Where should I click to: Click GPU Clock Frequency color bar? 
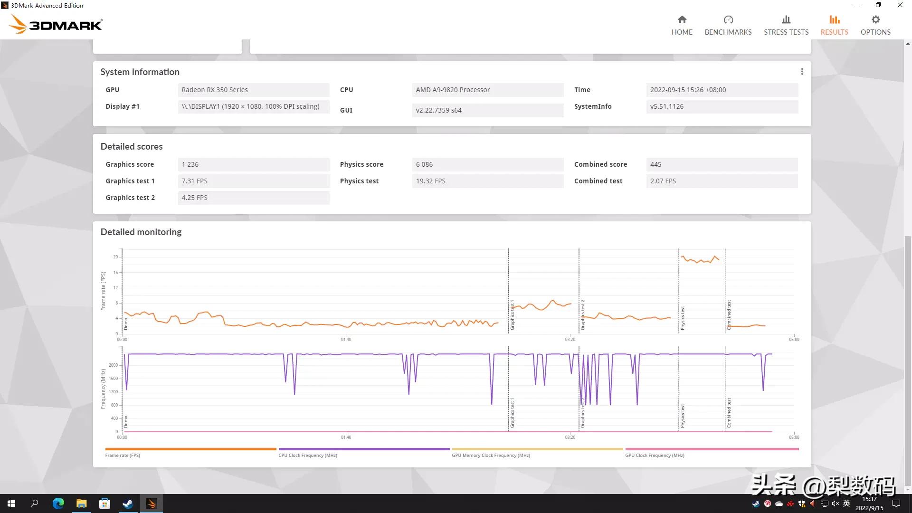click(x=712, y=449)
